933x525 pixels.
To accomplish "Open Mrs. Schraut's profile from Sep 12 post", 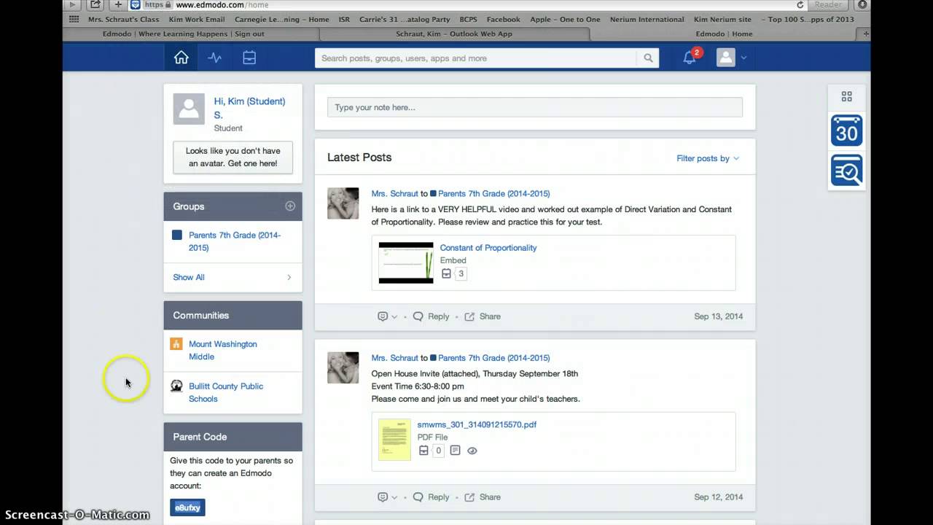I will (x=394, y=358).
